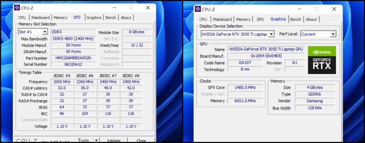The image size is (365, 143).
Task: Click the GFX Core 1485.0 MHz value
Action: (245, 87)
